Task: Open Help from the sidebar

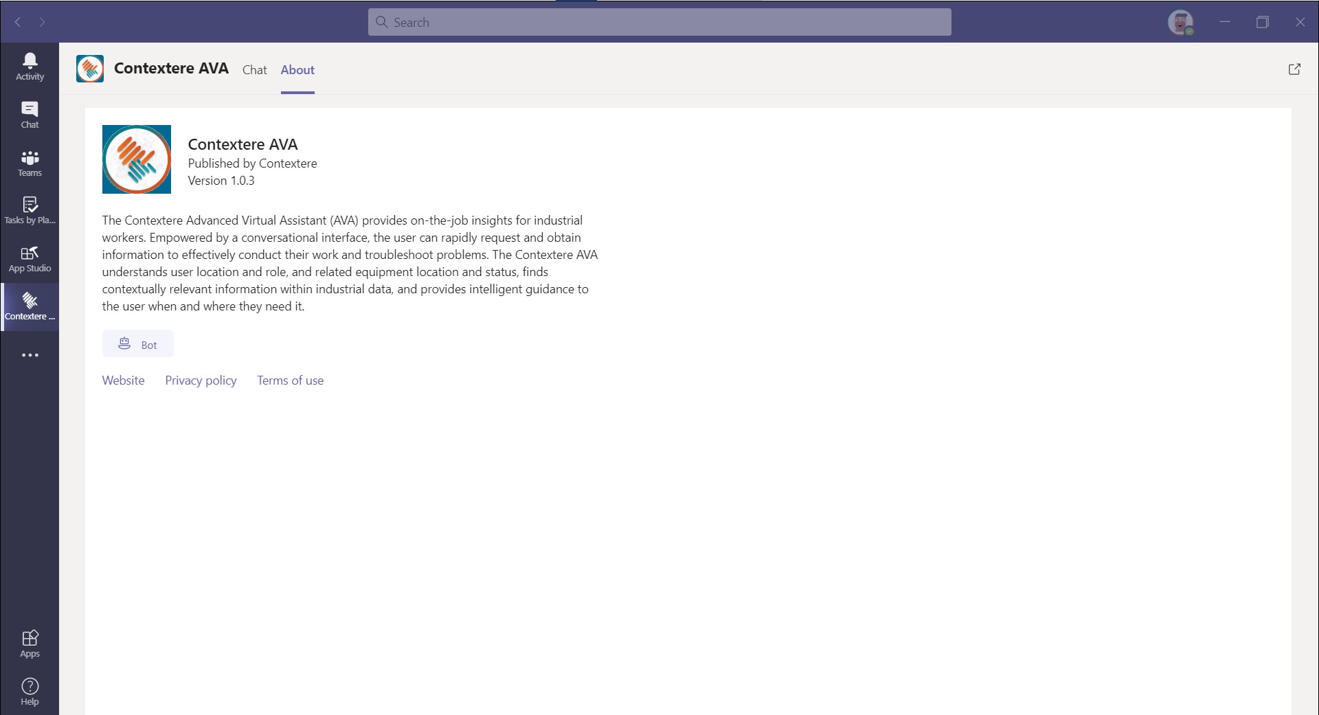Action: (30, 692)
